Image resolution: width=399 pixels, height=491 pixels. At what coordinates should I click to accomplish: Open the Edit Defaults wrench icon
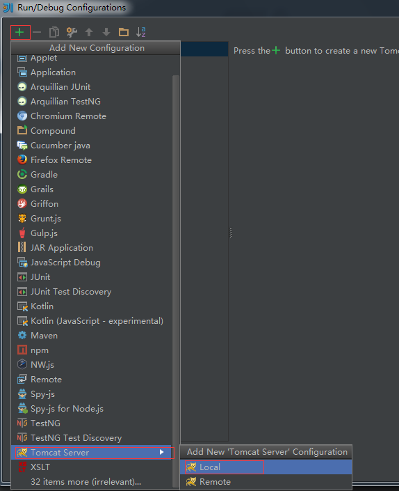pyautogui.click(x=72, y=32)
